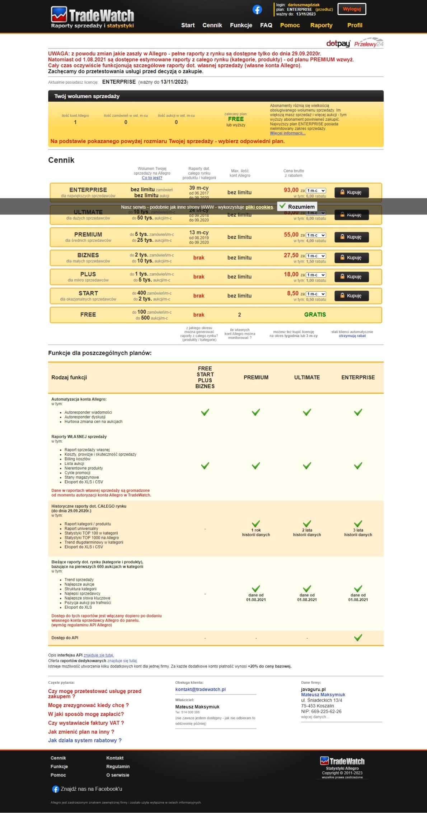Click the przedłuż plan link
The width and height of the screenshot is (427, 813).
[324, 10]
